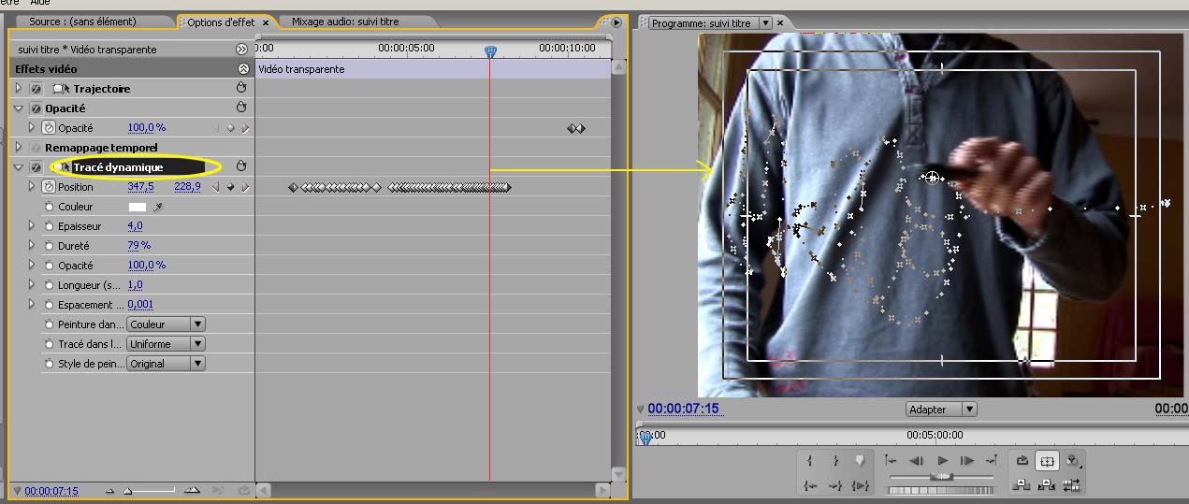The width and height of the screenshot is (1189, 504).
Task: Click the Output settings icon
Action: point(1072,460)
